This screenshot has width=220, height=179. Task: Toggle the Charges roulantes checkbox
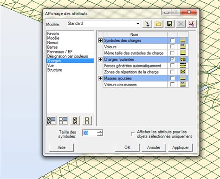(x=172, y=59)
